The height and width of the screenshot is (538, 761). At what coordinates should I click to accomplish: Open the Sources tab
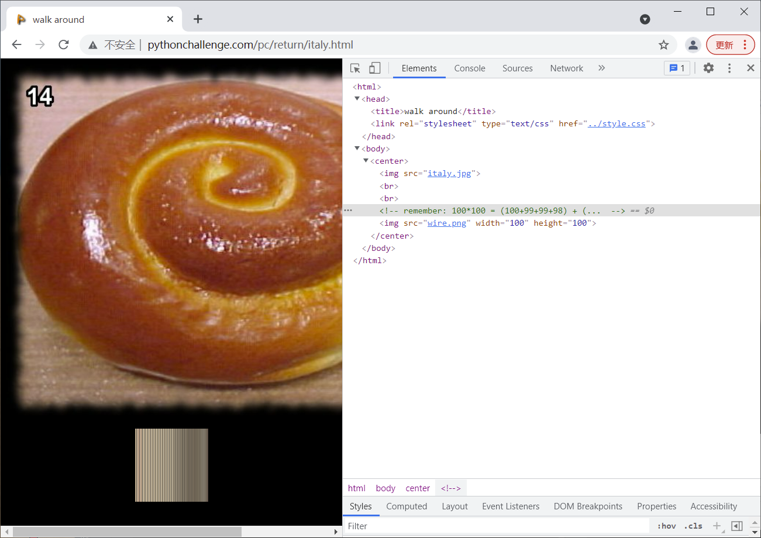pos(518,68)
